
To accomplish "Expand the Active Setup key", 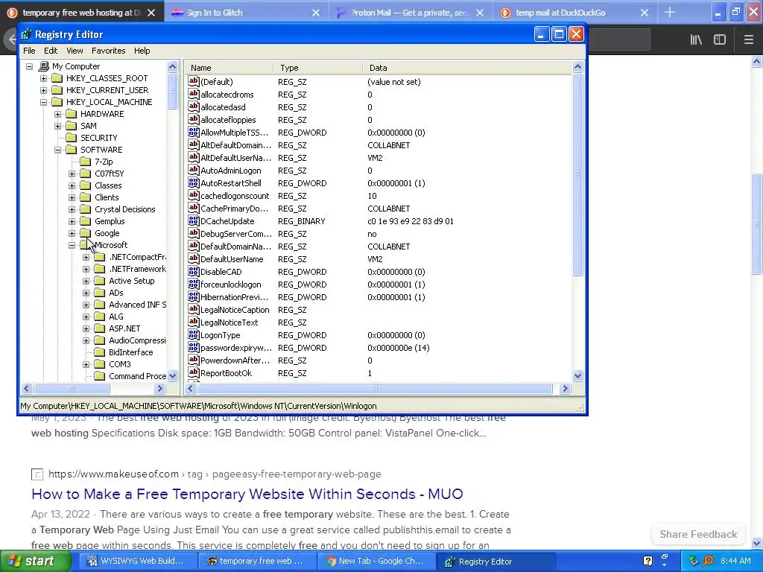I will (86, 281).
